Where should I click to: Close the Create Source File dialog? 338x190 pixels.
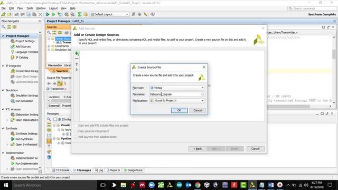[x=204, y=67]
